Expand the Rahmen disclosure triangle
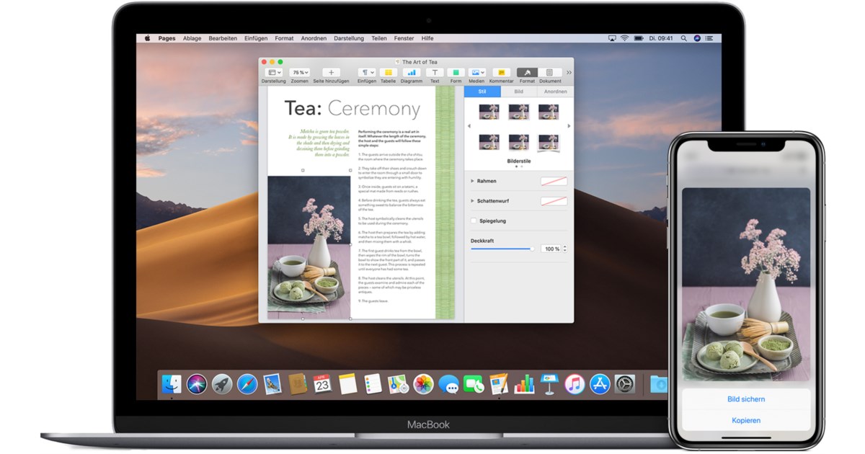Image resolution: width=865 pixels, height=454 pixels. click(473, 181)
